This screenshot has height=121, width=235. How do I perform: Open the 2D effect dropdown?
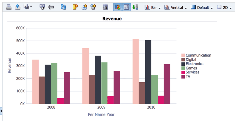(x=225, y=7)
